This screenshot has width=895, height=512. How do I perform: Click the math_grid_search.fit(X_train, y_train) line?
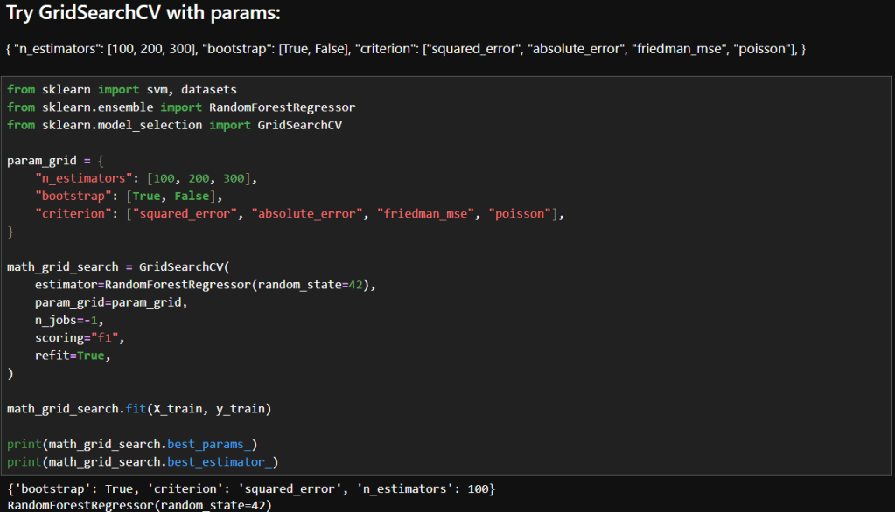(139, 409)
